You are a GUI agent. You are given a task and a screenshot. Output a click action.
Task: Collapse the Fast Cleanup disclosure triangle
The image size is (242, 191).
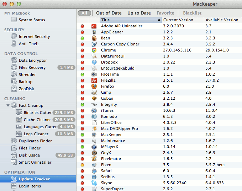[8, 105]
